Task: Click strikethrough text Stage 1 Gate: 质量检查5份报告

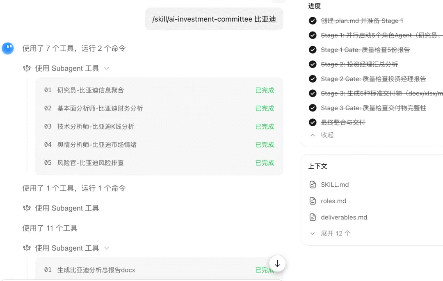Action: click(x=365, y=50)
